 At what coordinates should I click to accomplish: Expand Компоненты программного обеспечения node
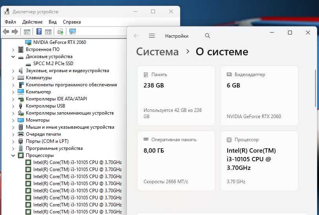click(x=13, y=85)
